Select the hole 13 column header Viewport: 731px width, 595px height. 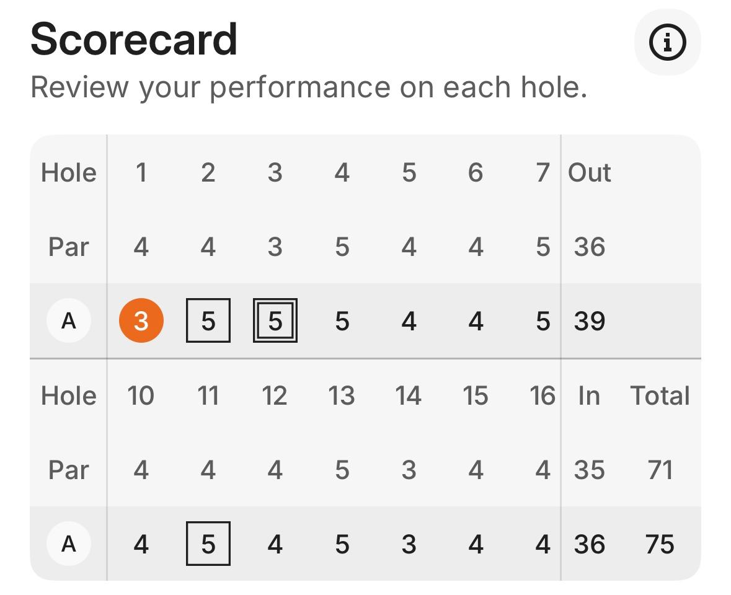pyautogui.click(x=342, y=395)
